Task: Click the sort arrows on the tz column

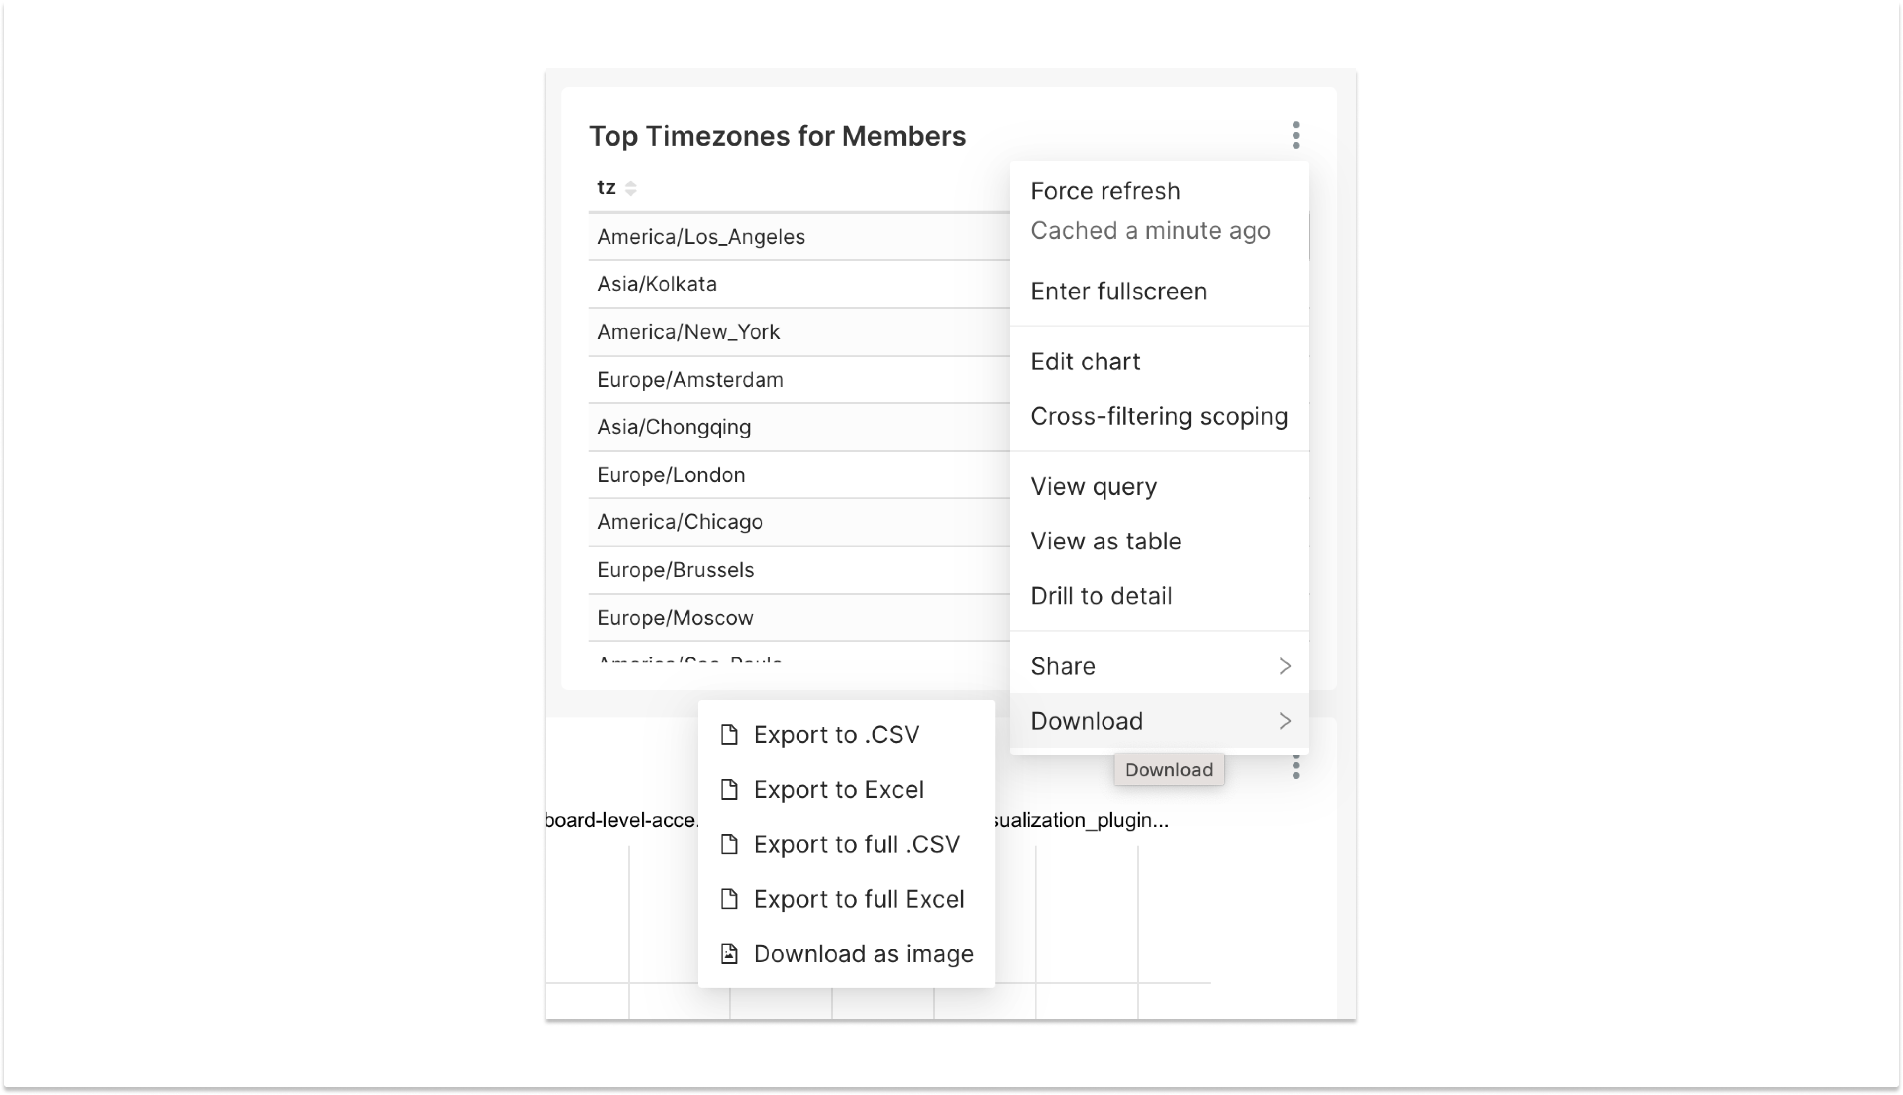Action: [631, 189]
